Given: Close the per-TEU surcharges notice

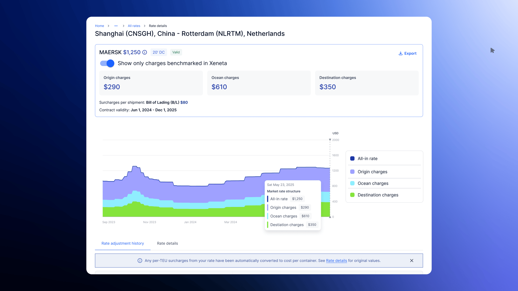Looking at the screenshot, I should 412,260.
